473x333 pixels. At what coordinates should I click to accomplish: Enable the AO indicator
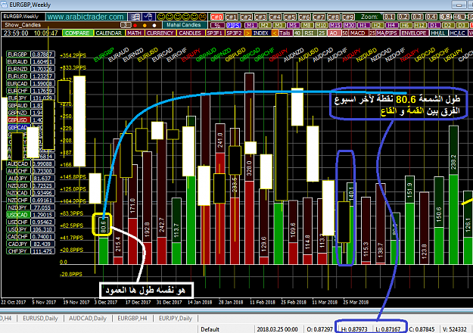pyautogui.click(x=333, y=33)
